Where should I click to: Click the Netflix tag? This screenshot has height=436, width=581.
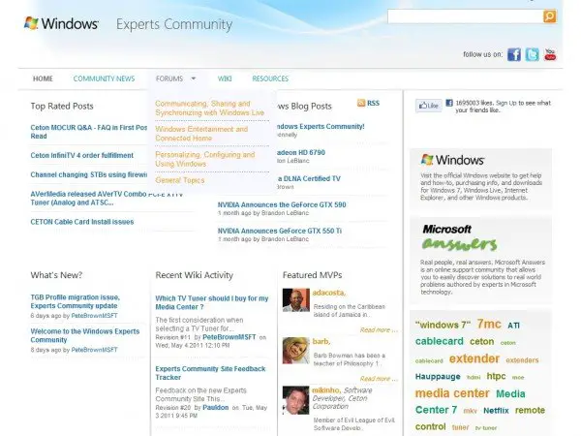click(x=496, y=411)
